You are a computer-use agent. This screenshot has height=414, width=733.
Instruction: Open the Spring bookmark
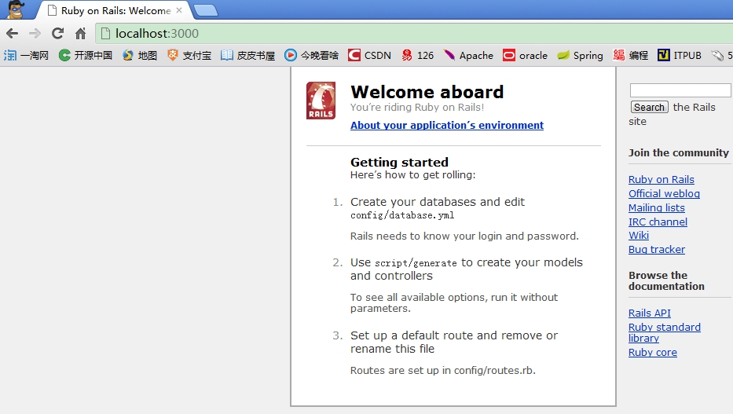coord(580,56)
